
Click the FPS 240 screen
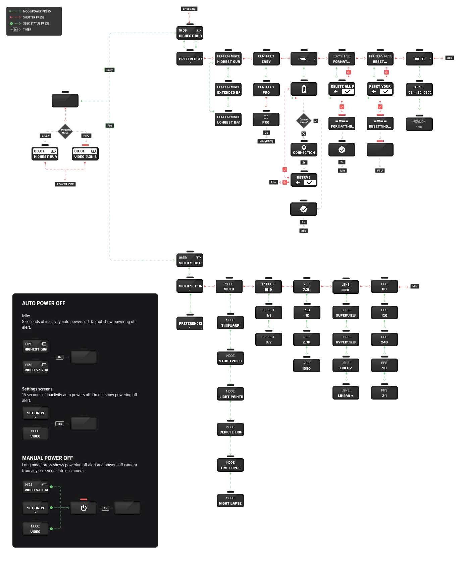[384, 339]
